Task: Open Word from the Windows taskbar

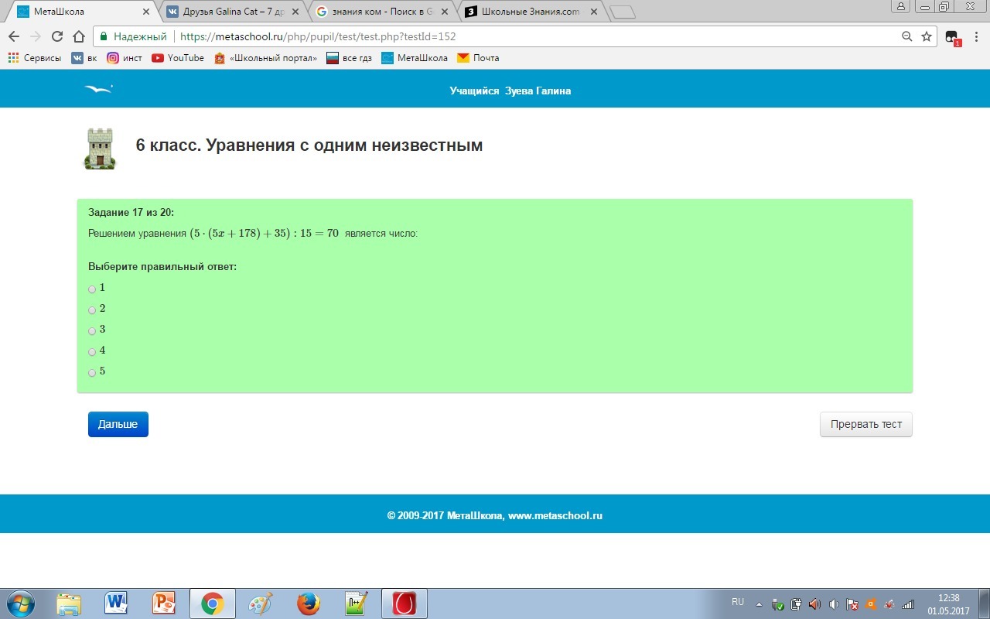Action: click(116, 603)
